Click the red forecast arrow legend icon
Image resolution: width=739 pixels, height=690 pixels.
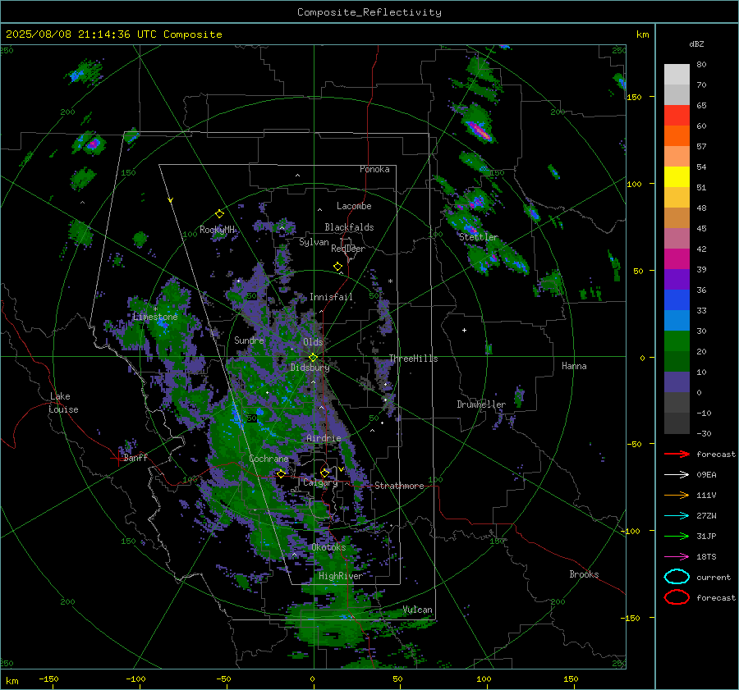[677, 454]
